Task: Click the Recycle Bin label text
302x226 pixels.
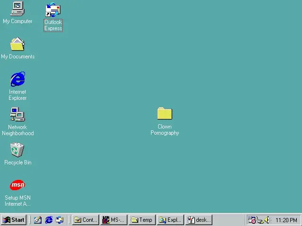Action: click(18, 162)
